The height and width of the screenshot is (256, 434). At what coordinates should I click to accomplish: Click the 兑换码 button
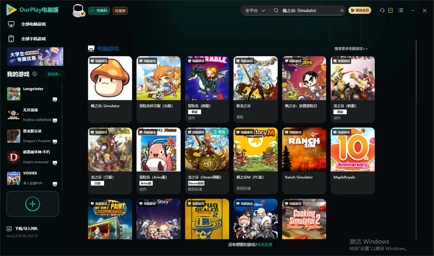tap(99, 11)
